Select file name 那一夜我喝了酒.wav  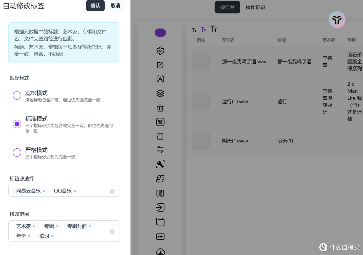coord(244,62)
